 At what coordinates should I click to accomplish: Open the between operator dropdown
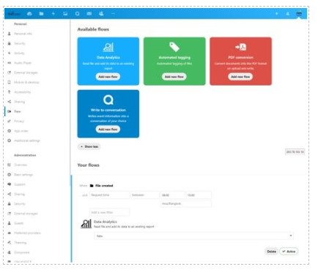(144, 195)
